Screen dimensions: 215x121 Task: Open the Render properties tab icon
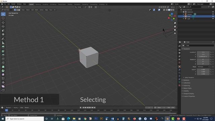point(179,50)
